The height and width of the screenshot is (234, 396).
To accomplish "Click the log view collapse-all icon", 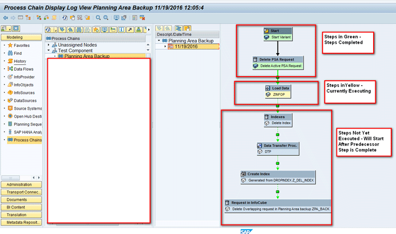I will pyautogui.click(x=167, y=28).
